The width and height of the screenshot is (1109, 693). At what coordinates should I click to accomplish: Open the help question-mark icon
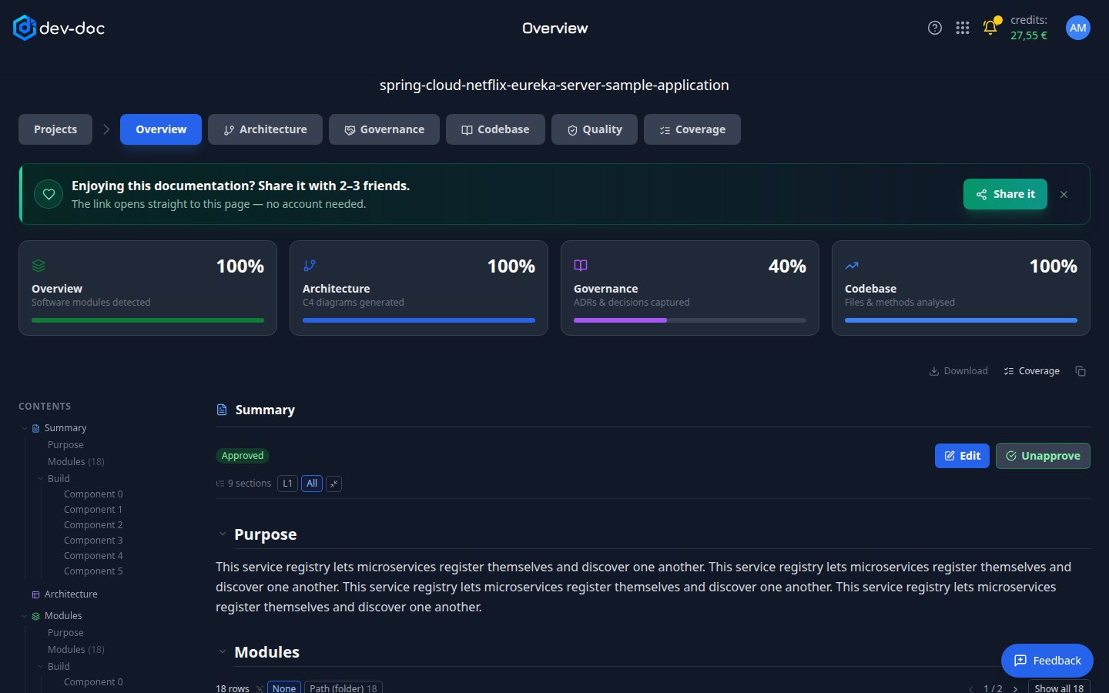tap(935, 28)
